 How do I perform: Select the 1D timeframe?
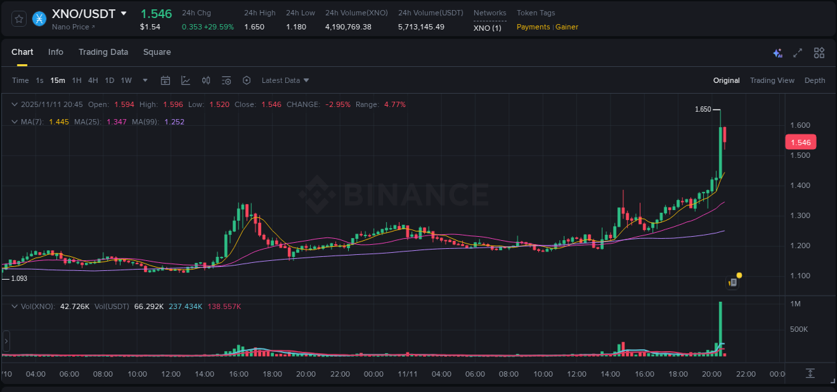click(x=109, y=80)
